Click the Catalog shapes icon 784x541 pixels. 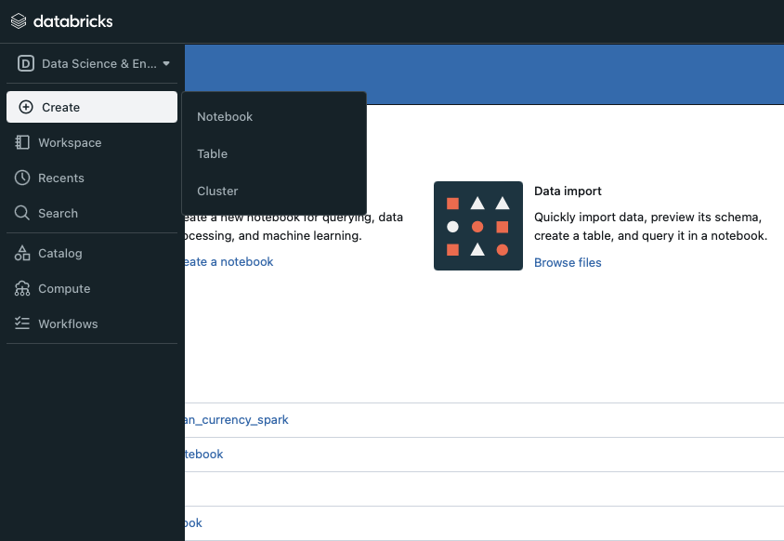[x=23, y=253]
